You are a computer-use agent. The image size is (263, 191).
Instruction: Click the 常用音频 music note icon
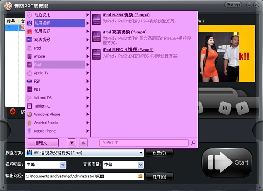29,31
